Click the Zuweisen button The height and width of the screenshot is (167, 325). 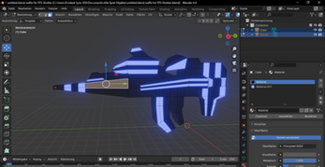pos(261,116)
